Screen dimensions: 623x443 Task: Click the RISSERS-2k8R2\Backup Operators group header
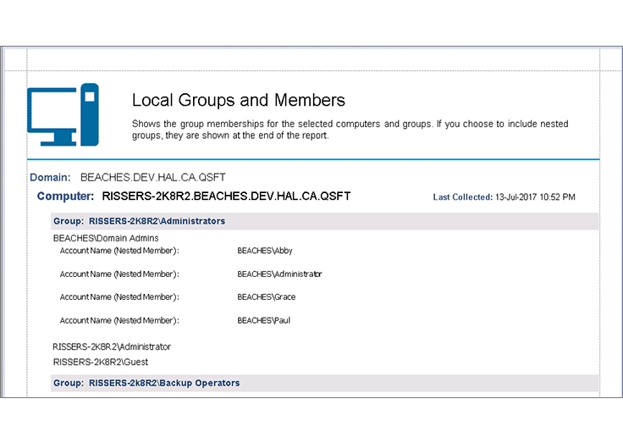324,383
